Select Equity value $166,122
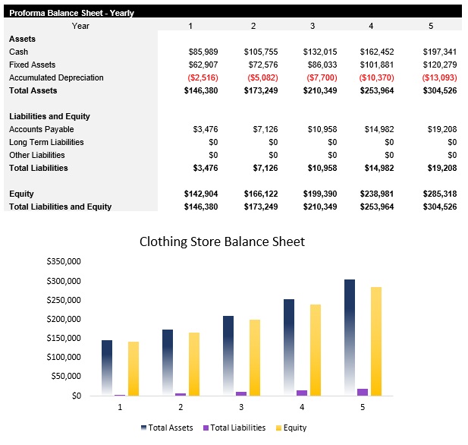468x445 pixels. 261,194
